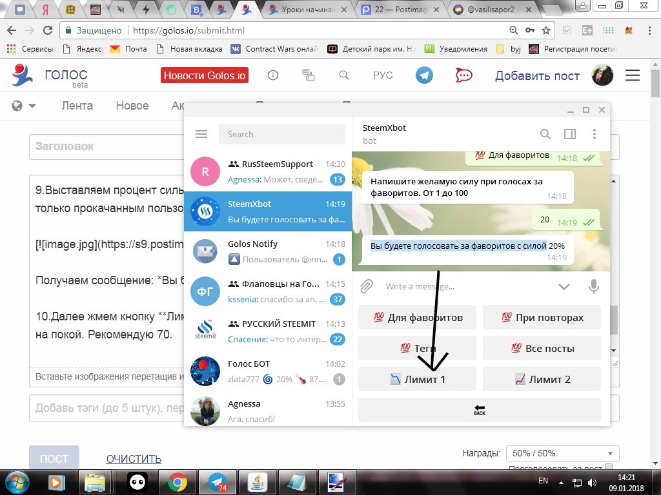661x495 pixels.
Task: Open the Лента tab
Action: click(x=77, y=106)
